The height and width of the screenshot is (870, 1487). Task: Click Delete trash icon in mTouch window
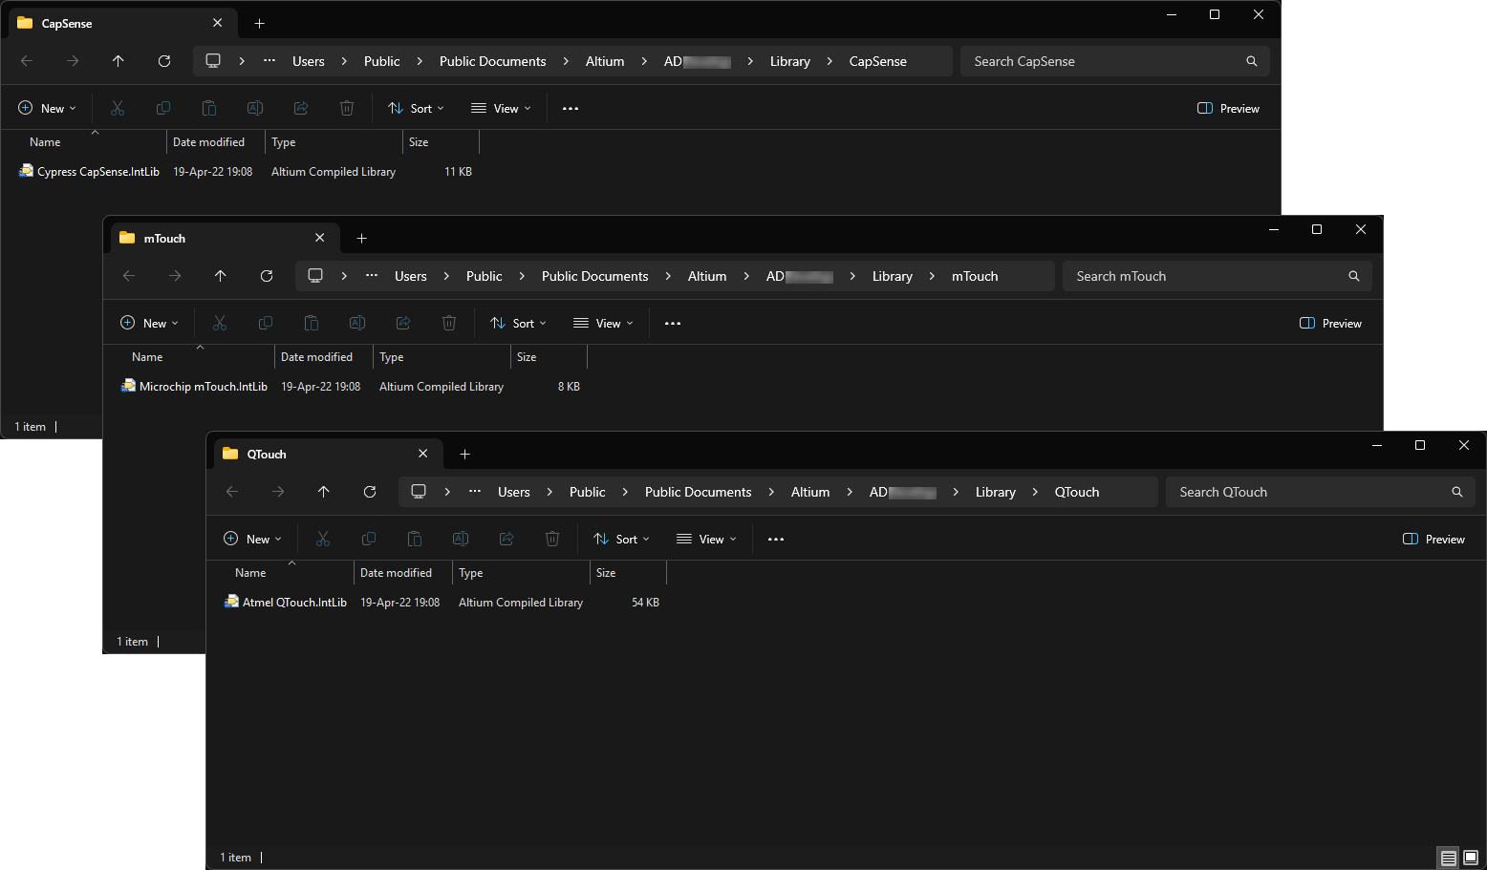point(449,324)
